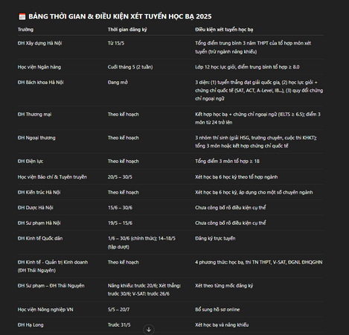Select 'Học viện Nông nghiệp VN' row name
349x335 pixels.
[45, 310]
